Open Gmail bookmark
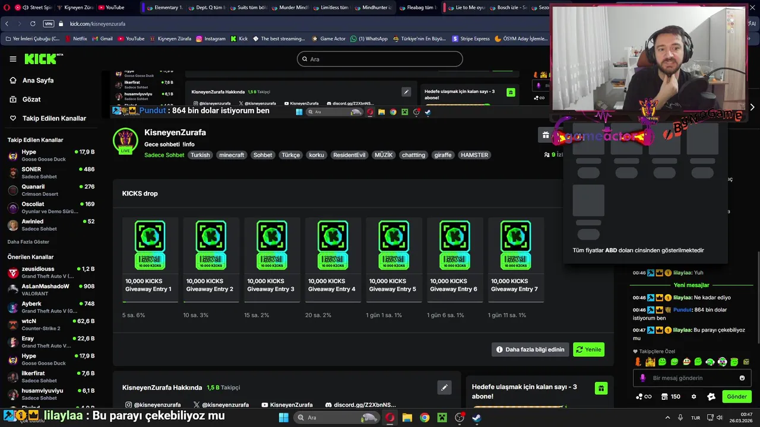Image resolution: width=760 pixels, height=427 pixels. 102,39
